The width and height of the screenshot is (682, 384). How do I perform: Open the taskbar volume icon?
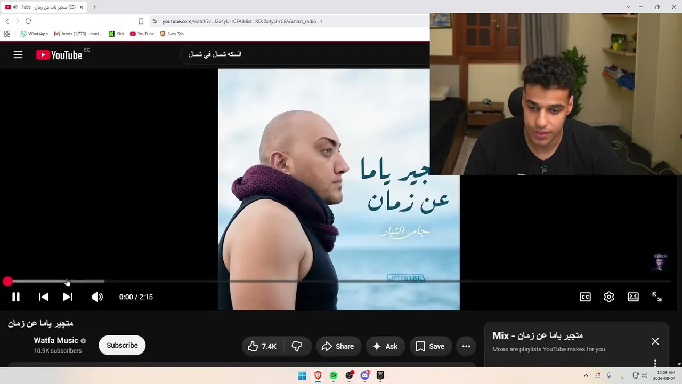click(644, 375)
